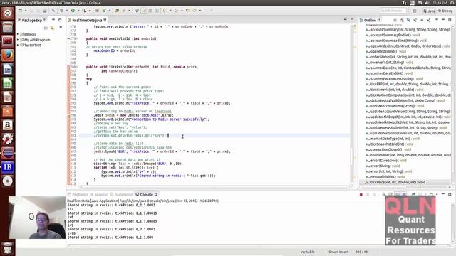Click the Eclipse New file toolbar icon
Viewport: 456px width, 256px height.
[x=20, y=11]
